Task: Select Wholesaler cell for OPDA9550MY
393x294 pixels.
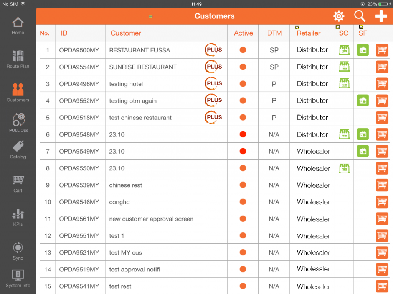Action: click(313, 168)
